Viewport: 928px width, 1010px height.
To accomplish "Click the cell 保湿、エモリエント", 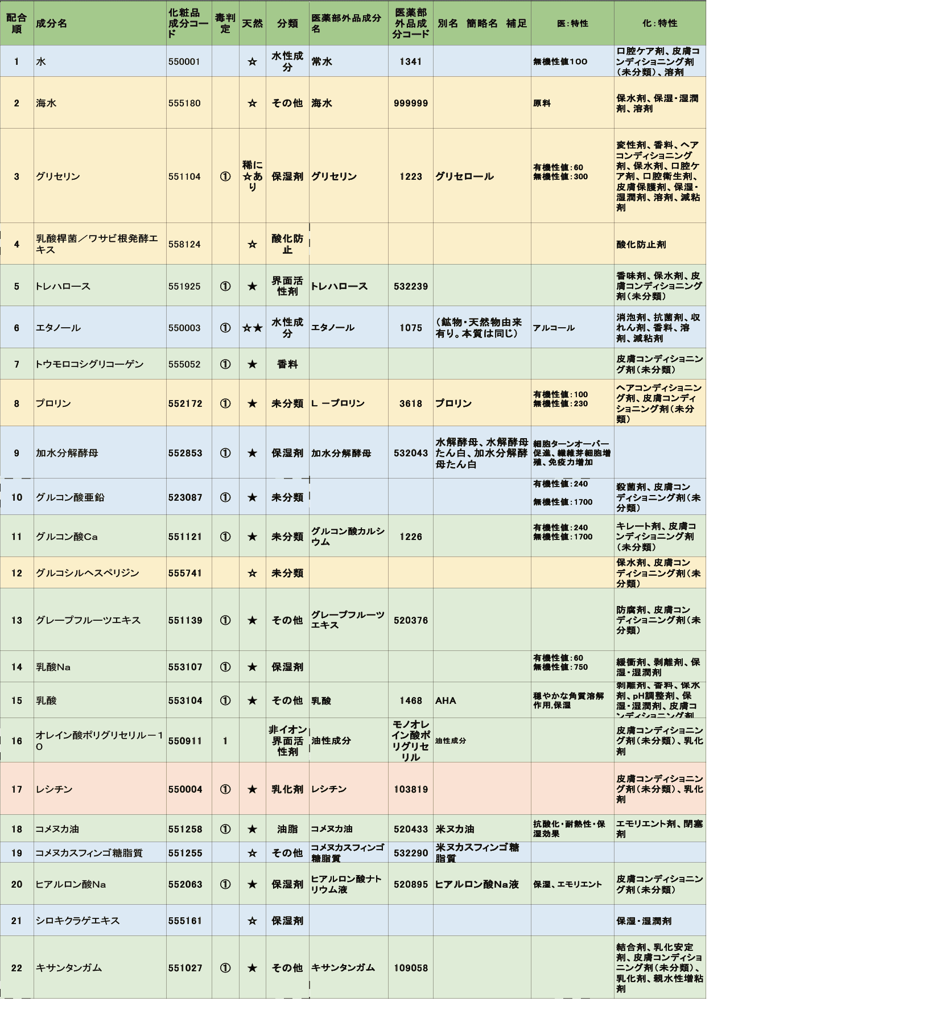I will pyautogui.click(x=572, y=884).
